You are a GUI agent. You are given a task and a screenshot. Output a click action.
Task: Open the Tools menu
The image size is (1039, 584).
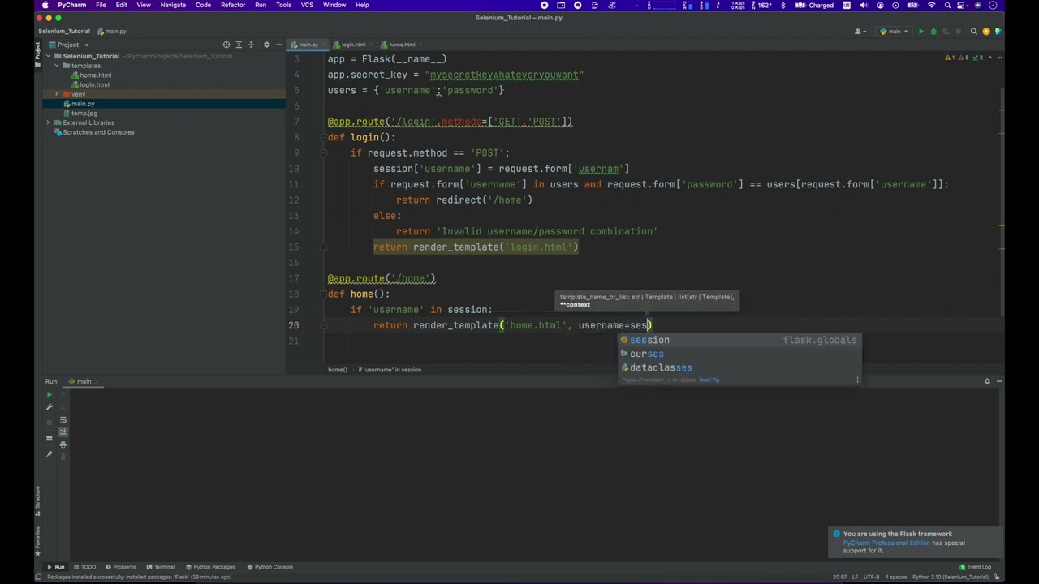[283, 5]
